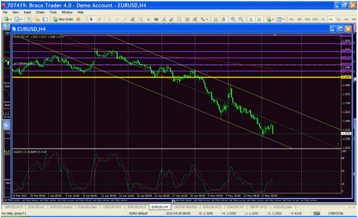Click the EURUSD,H4 active chart tab

[x=160, y=207]
